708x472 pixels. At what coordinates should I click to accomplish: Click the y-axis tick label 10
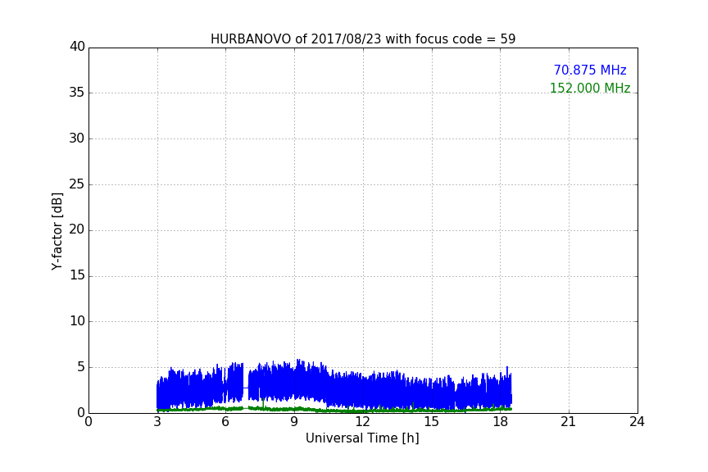coord(77,321)
